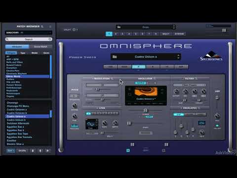Step to next patch with down arrow button

point(33,151)
